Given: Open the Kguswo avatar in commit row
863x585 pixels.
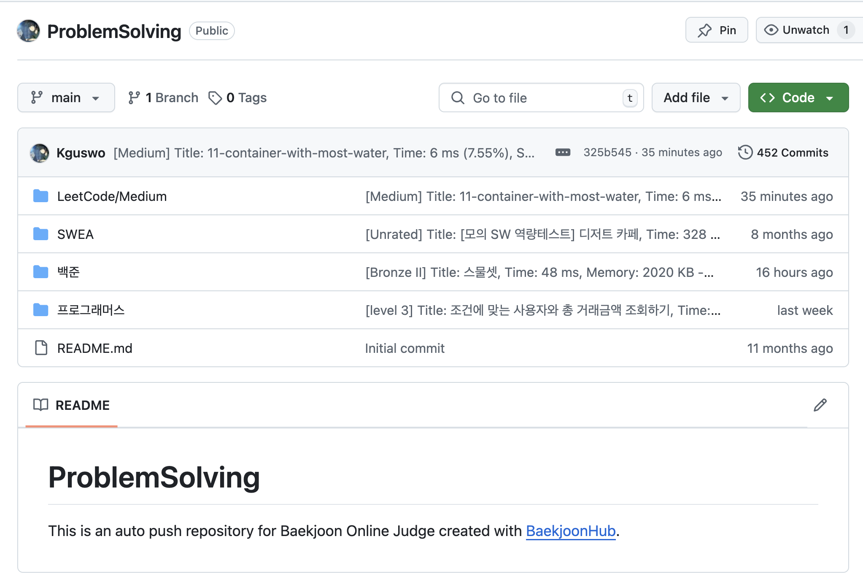Looking at the screenshot, I should [x=40, y=153].
